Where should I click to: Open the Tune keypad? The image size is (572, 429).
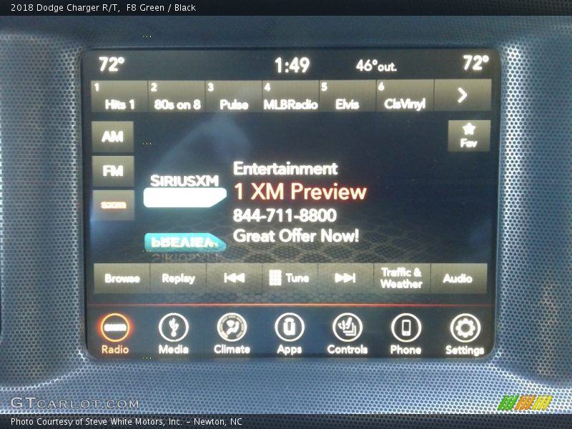pos(290,278)
